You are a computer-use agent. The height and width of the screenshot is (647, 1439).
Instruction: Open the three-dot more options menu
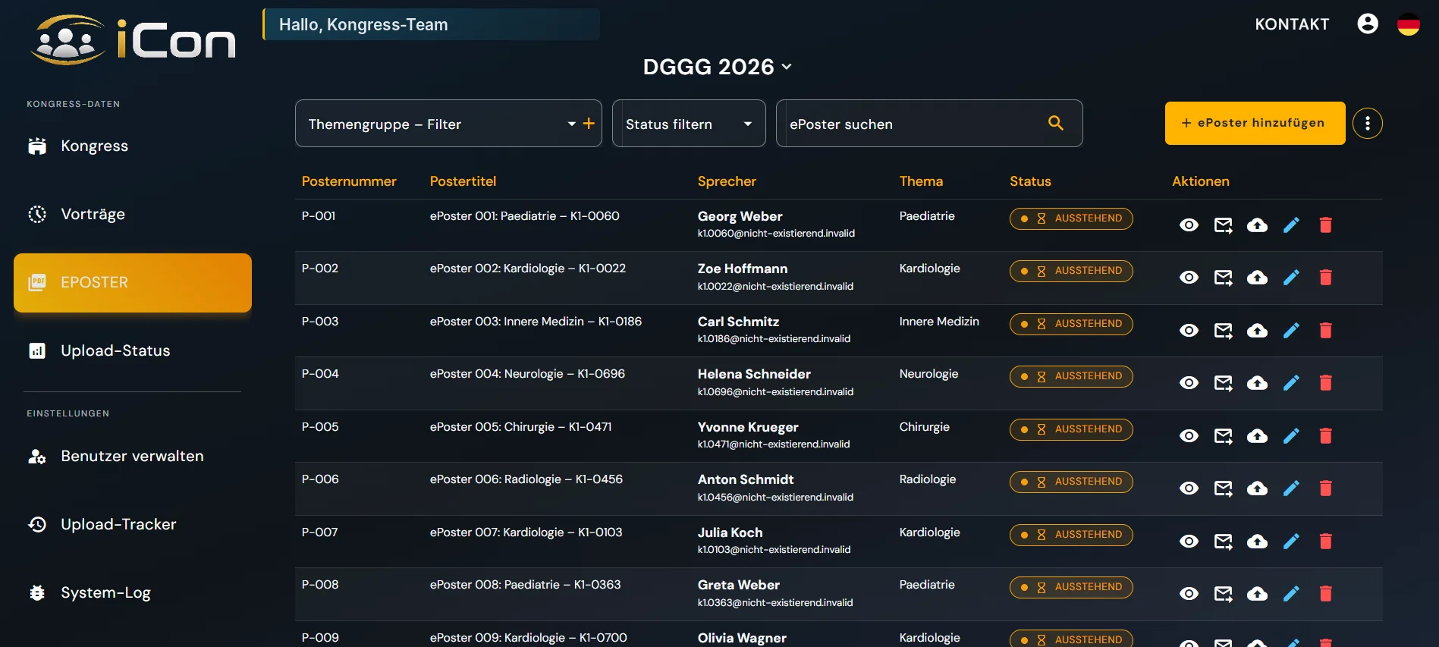point(1367,124)
